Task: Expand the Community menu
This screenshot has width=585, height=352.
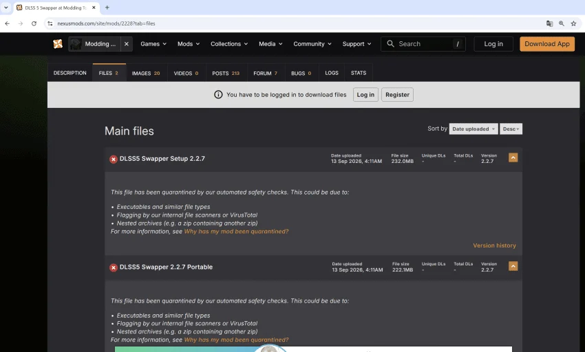Action: tap(312, 44)
